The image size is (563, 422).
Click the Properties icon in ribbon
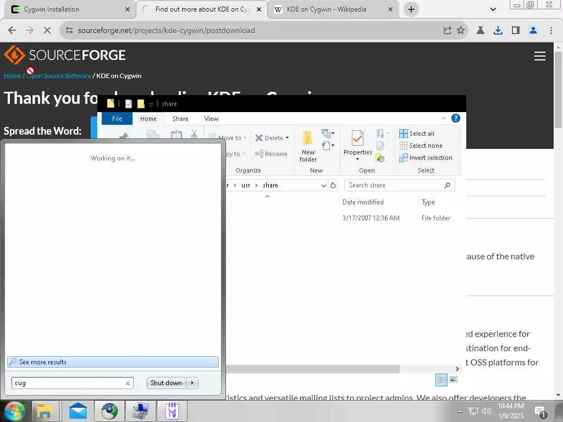point(357,138)
